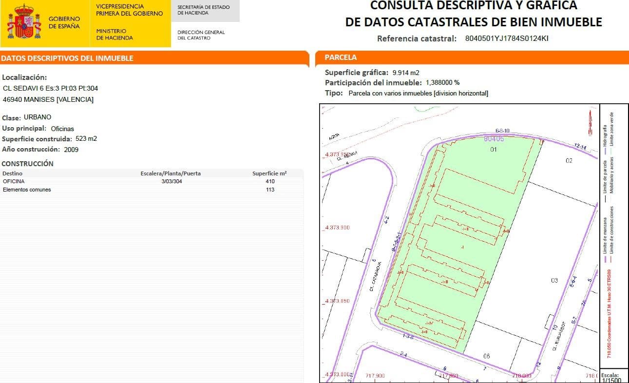Click the cadastral reference 8040501YJ1784S0124KI

tap(507, 38)
